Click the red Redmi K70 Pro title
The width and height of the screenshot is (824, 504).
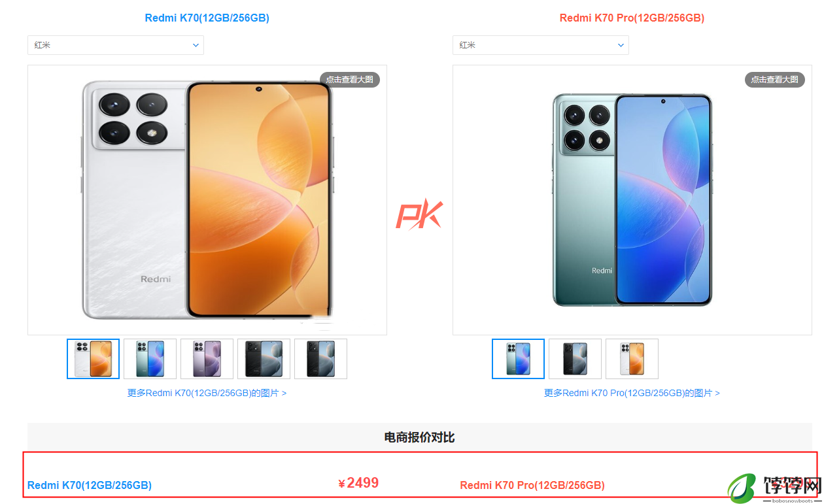[632, 18]
